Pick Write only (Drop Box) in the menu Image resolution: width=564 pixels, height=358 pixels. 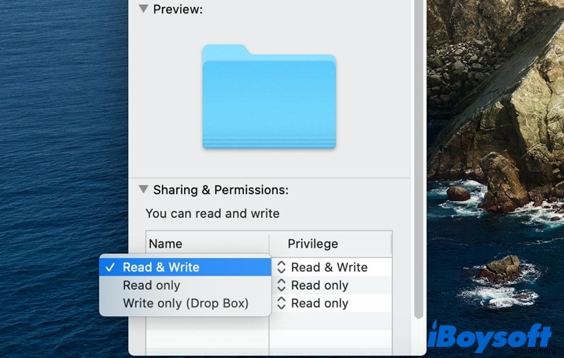coord(185,304)
